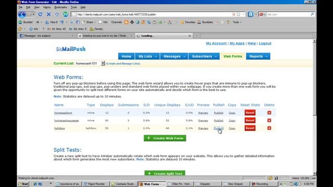Click the green Create Split Test button
The width and height of the screenshot is (333, 187).
click(x=165, y=173)
